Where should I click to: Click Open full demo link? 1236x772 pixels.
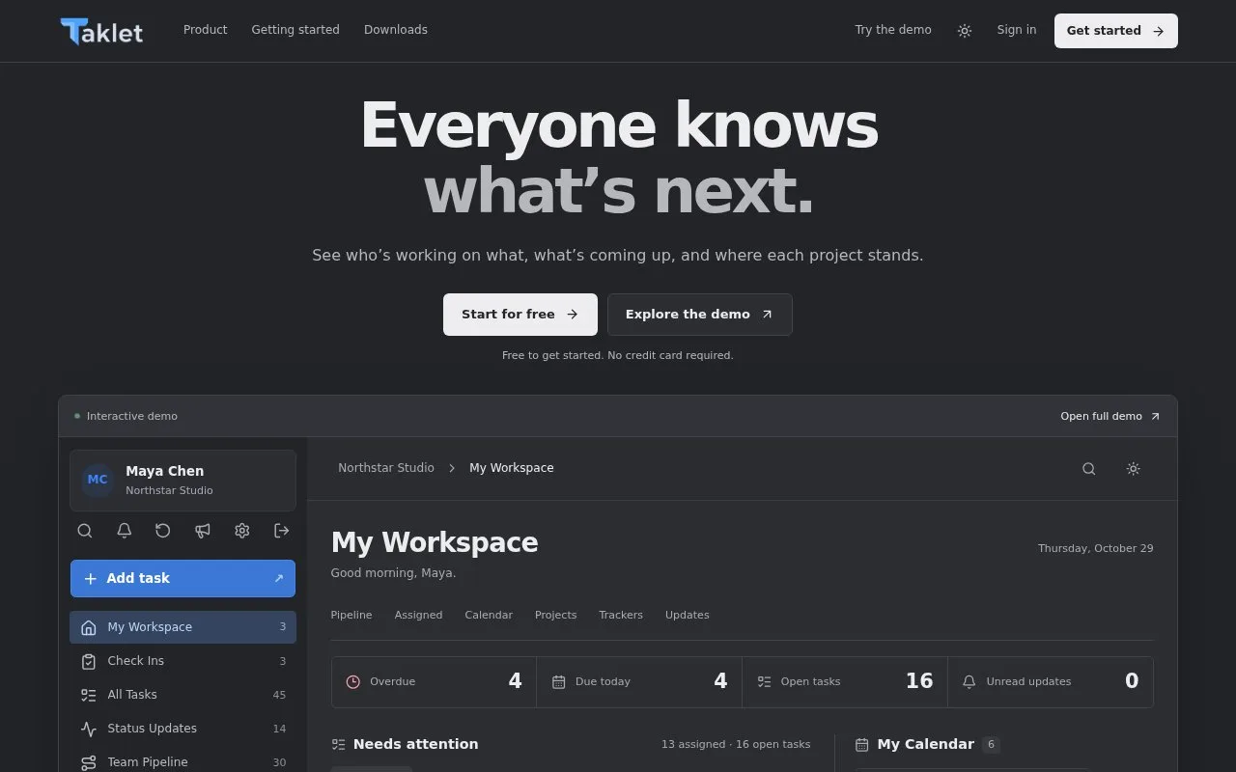pos(1110,416)
